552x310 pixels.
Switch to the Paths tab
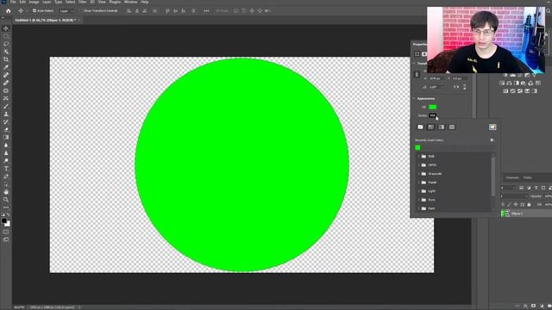[x=527, y=178]
